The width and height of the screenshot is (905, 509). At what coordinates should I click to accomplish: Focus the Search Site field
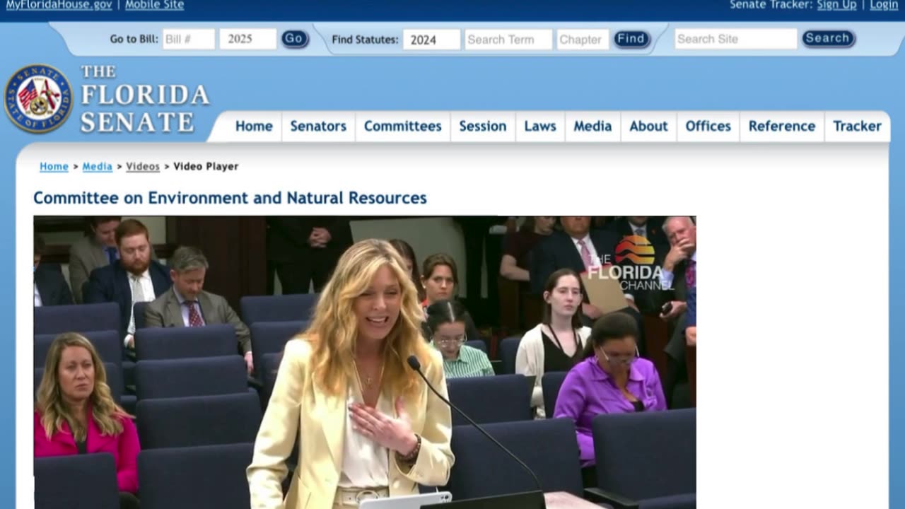pos(736,39)
